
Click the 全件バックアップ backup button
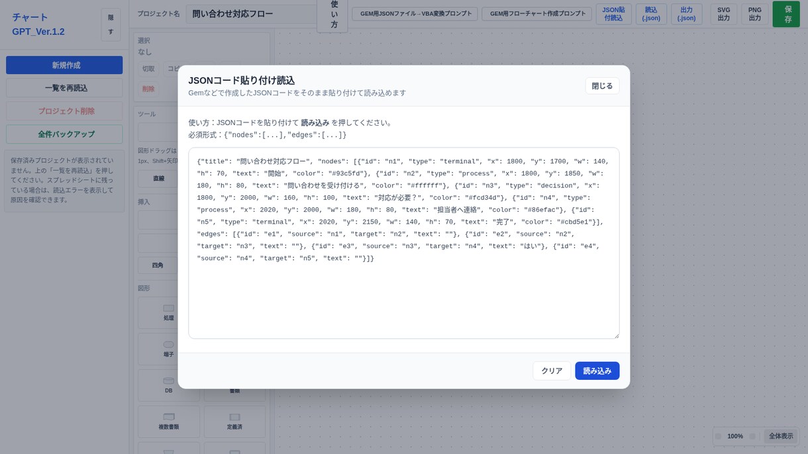click(x=64, y=134)
